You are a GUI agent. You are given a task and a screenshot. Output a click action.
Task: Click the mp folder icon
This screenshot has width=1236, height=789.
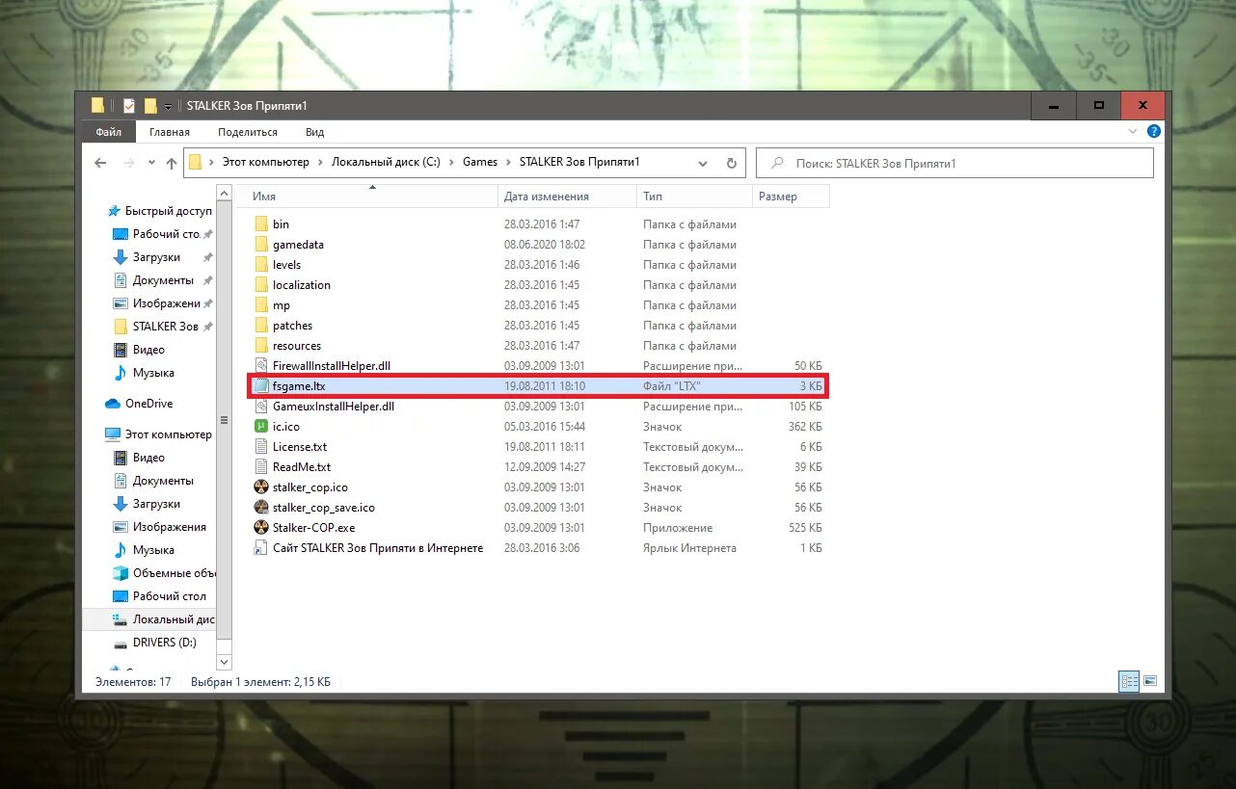point(260,304)
